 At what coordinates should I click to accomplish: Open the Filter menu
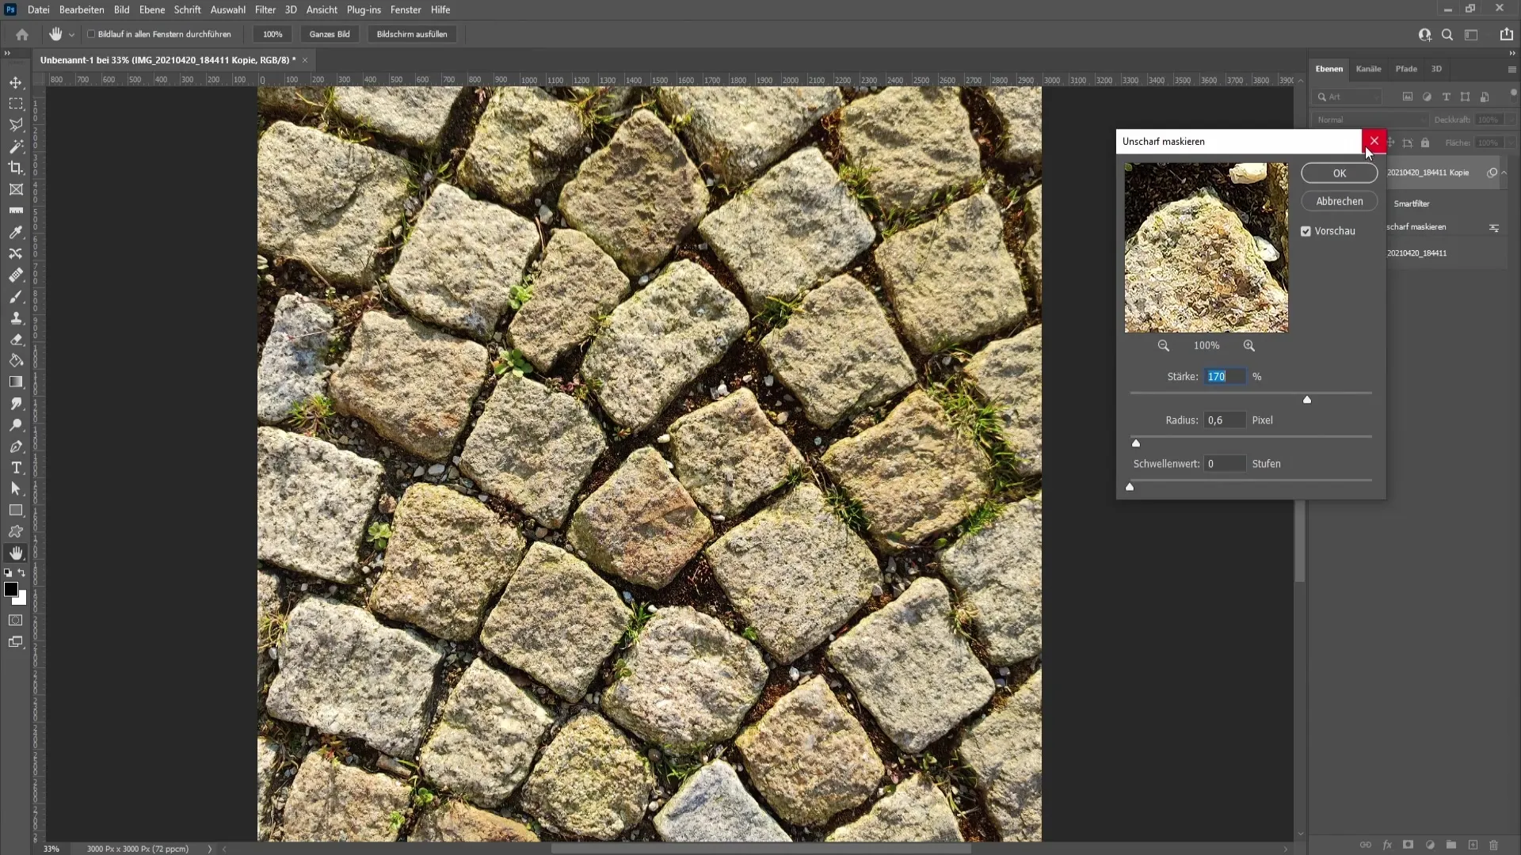pyautogui.click(x=265, y=9)
